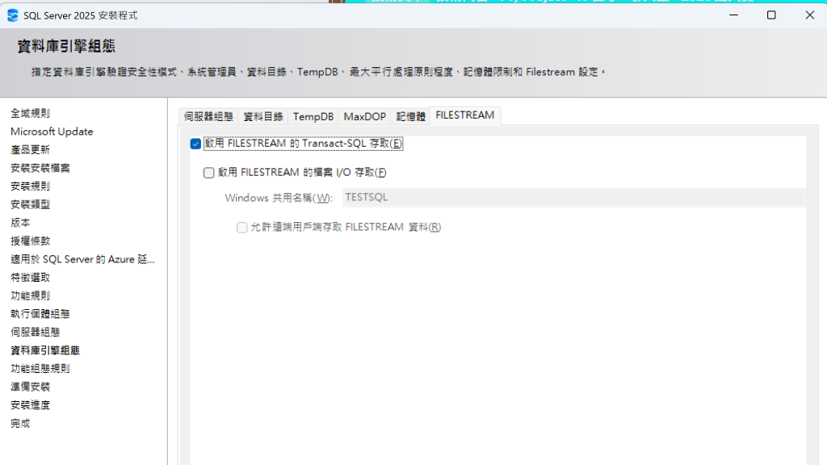Image resolution: width=827 pixels, height=465 pixels.
Task: Click 完成 in the step list
Action: tap(20, 423)
